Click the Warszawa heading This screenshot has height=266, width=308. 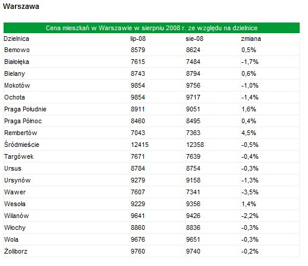tap(21, 7)
